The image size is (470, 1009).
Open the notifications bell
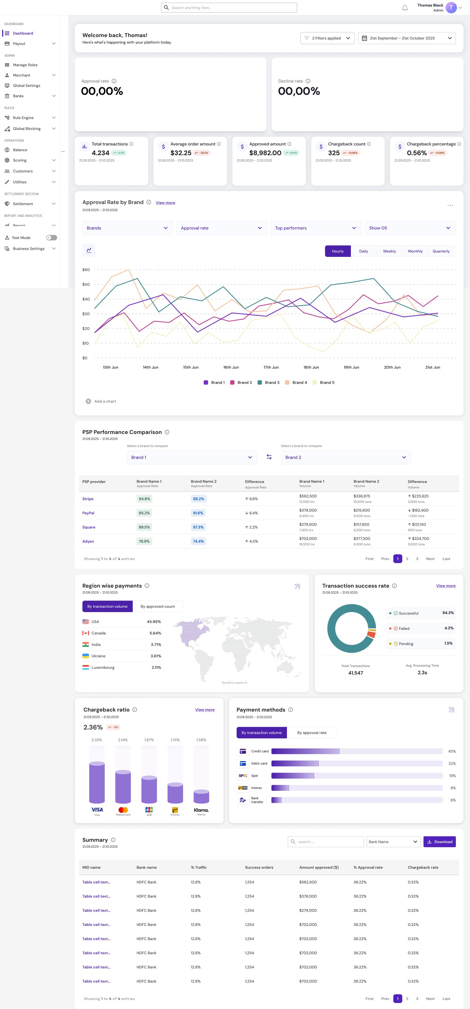tap(405, 7)
